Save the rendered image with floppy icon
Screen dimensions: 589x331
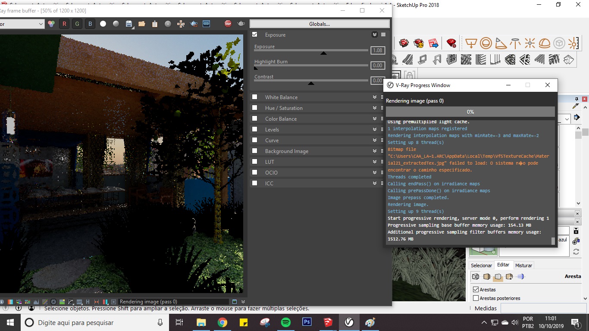pyautogui.click(x=129, y=24)
